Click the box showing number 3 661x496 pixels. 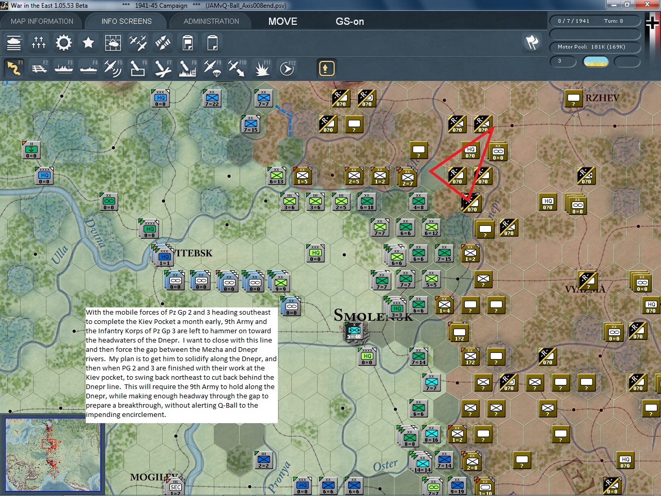tap(564, 61)
